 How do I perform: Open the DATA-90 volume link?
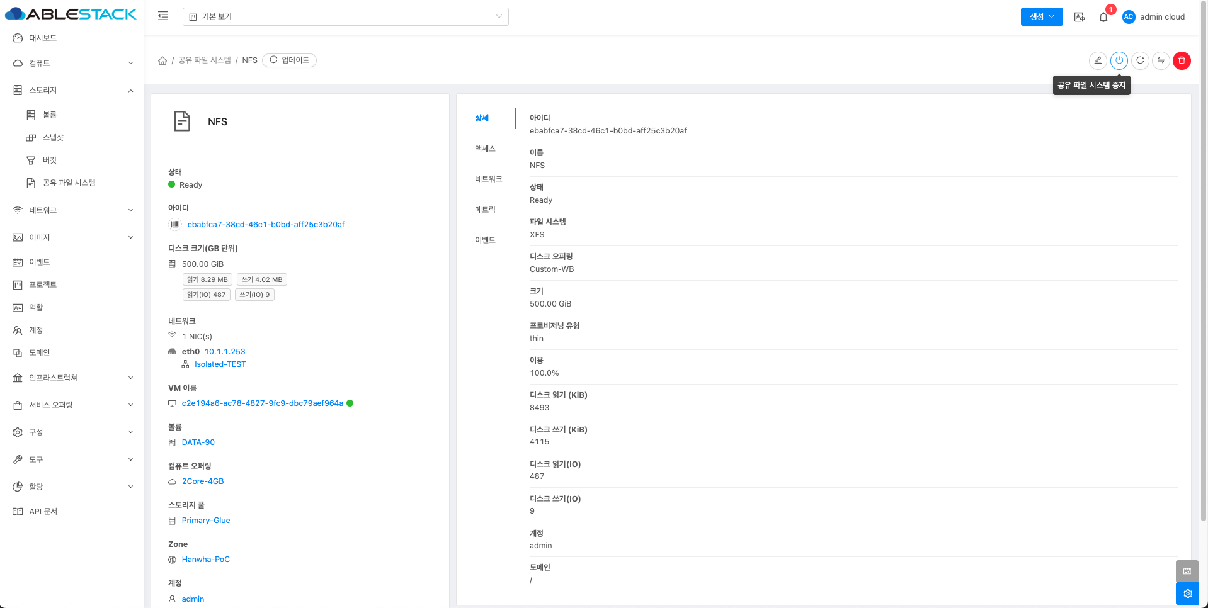[x=198, y=442]
